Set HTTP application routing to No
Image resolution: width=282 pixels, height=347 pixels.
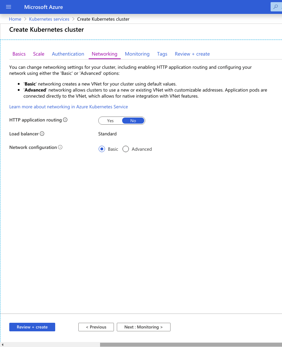click(133, 121)
